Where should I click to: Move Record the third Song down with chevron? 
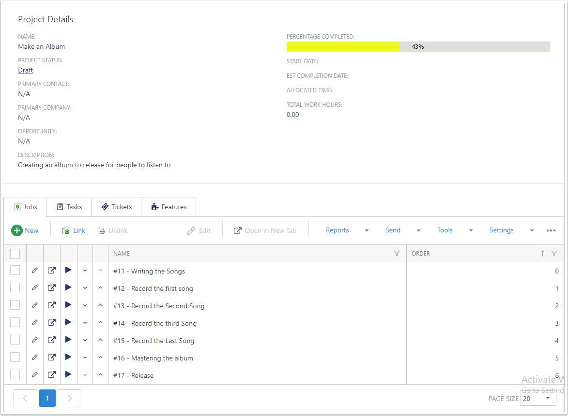pyautogui.click(x=85, y=323)
